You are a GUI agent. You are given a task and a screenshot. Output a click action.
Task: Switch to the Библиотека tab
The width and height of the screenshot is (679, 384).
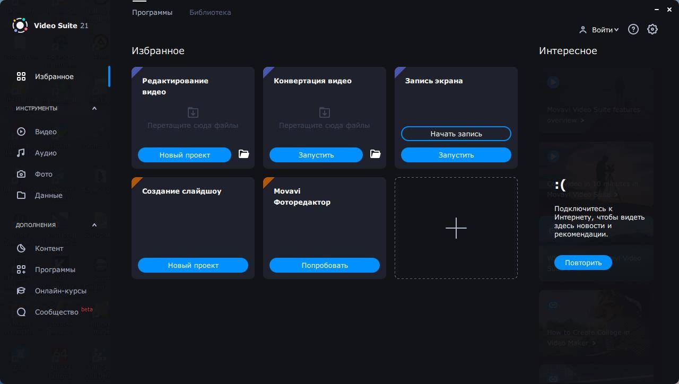pyautogui.click(x=210, y=12)
